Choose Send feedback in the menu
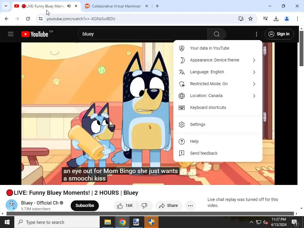This screenshot has width=304, height=228. click(x=218, y=153)
